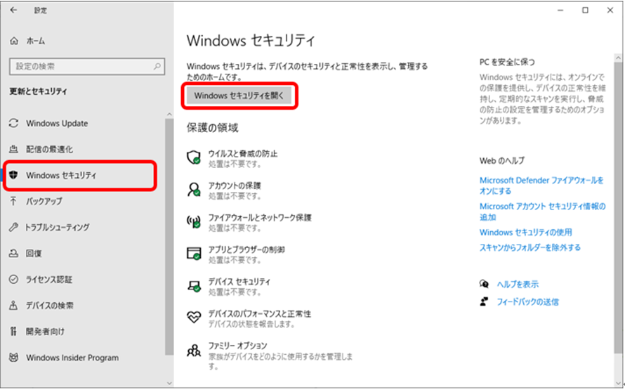Click the 配信の最適化 icon
The image size is (625, 390).
[x=14, y=149]
